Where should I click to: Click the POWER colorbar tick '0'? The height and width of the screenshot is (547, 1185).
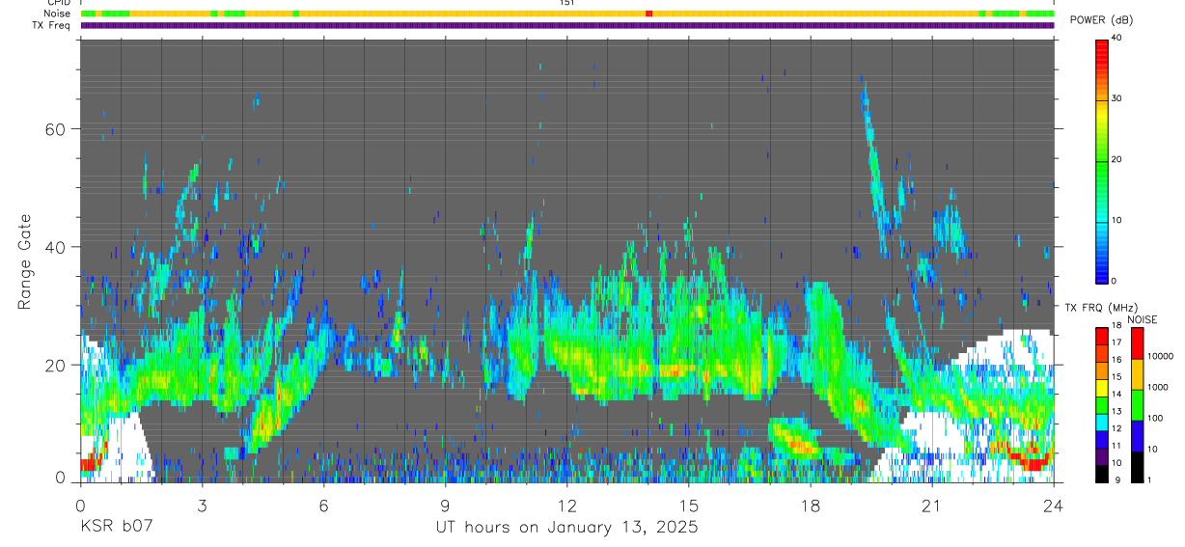point(1115,281)
